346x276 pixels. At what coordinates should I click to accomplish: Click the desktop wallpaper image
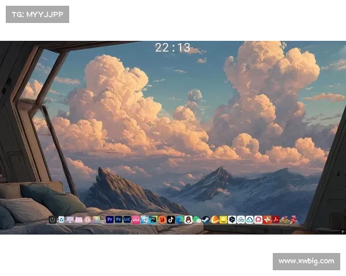(x=173, y=126)
